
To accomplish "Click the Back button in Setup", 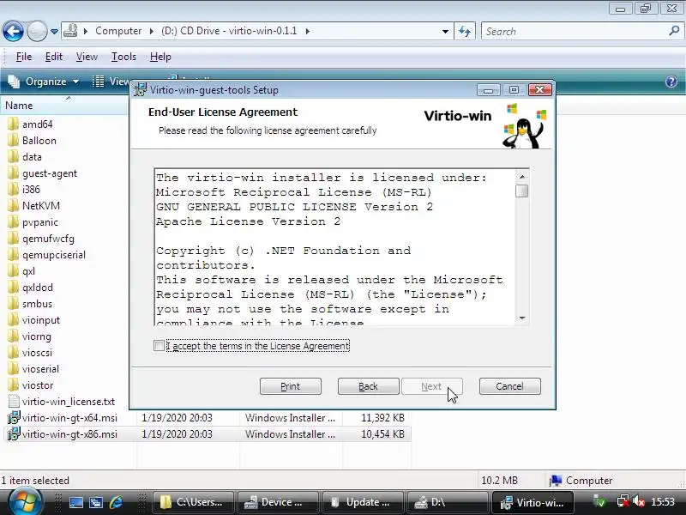I will coord(369,386).
